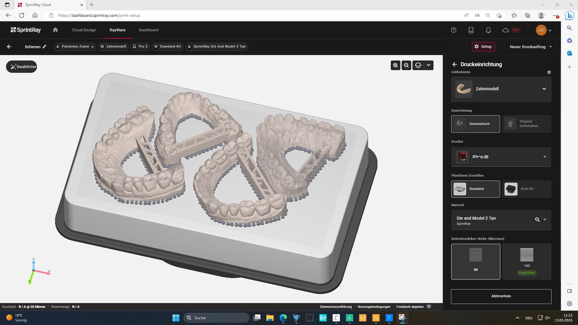Open weather widget 13°C Sonnig
The height and width of the screenshot is (325, 578).
[x=17, y=318]
